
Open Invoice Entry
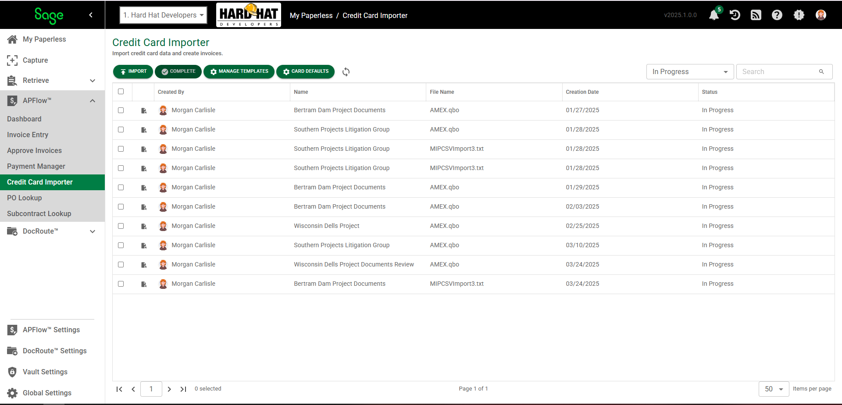pyautogui.click(x=28, y=135)
